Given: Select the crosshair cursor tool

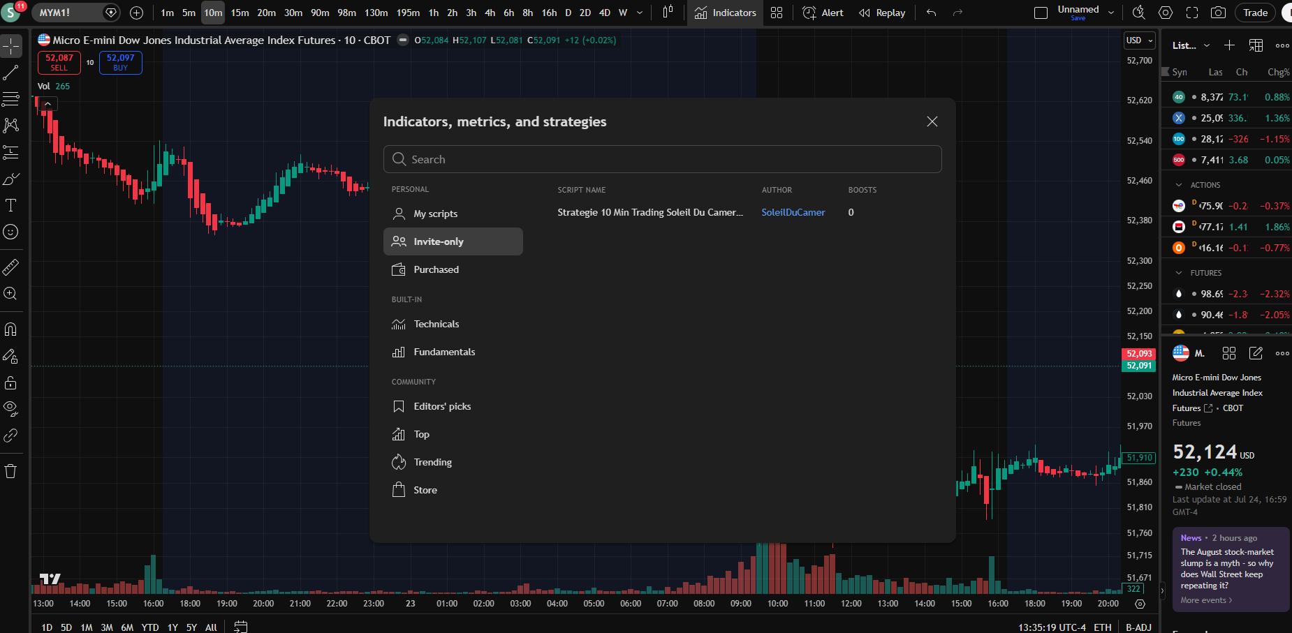Looking at the screenshot, I should click(11, 46).
